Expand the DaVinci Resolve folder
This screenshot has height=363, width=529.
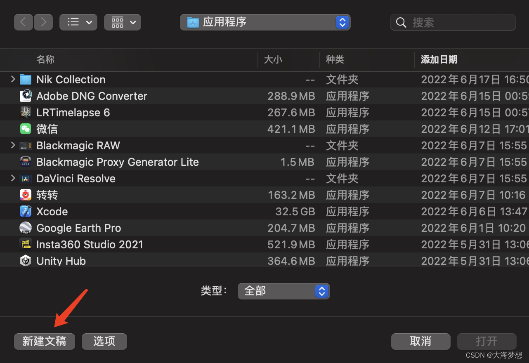[13, 178]
